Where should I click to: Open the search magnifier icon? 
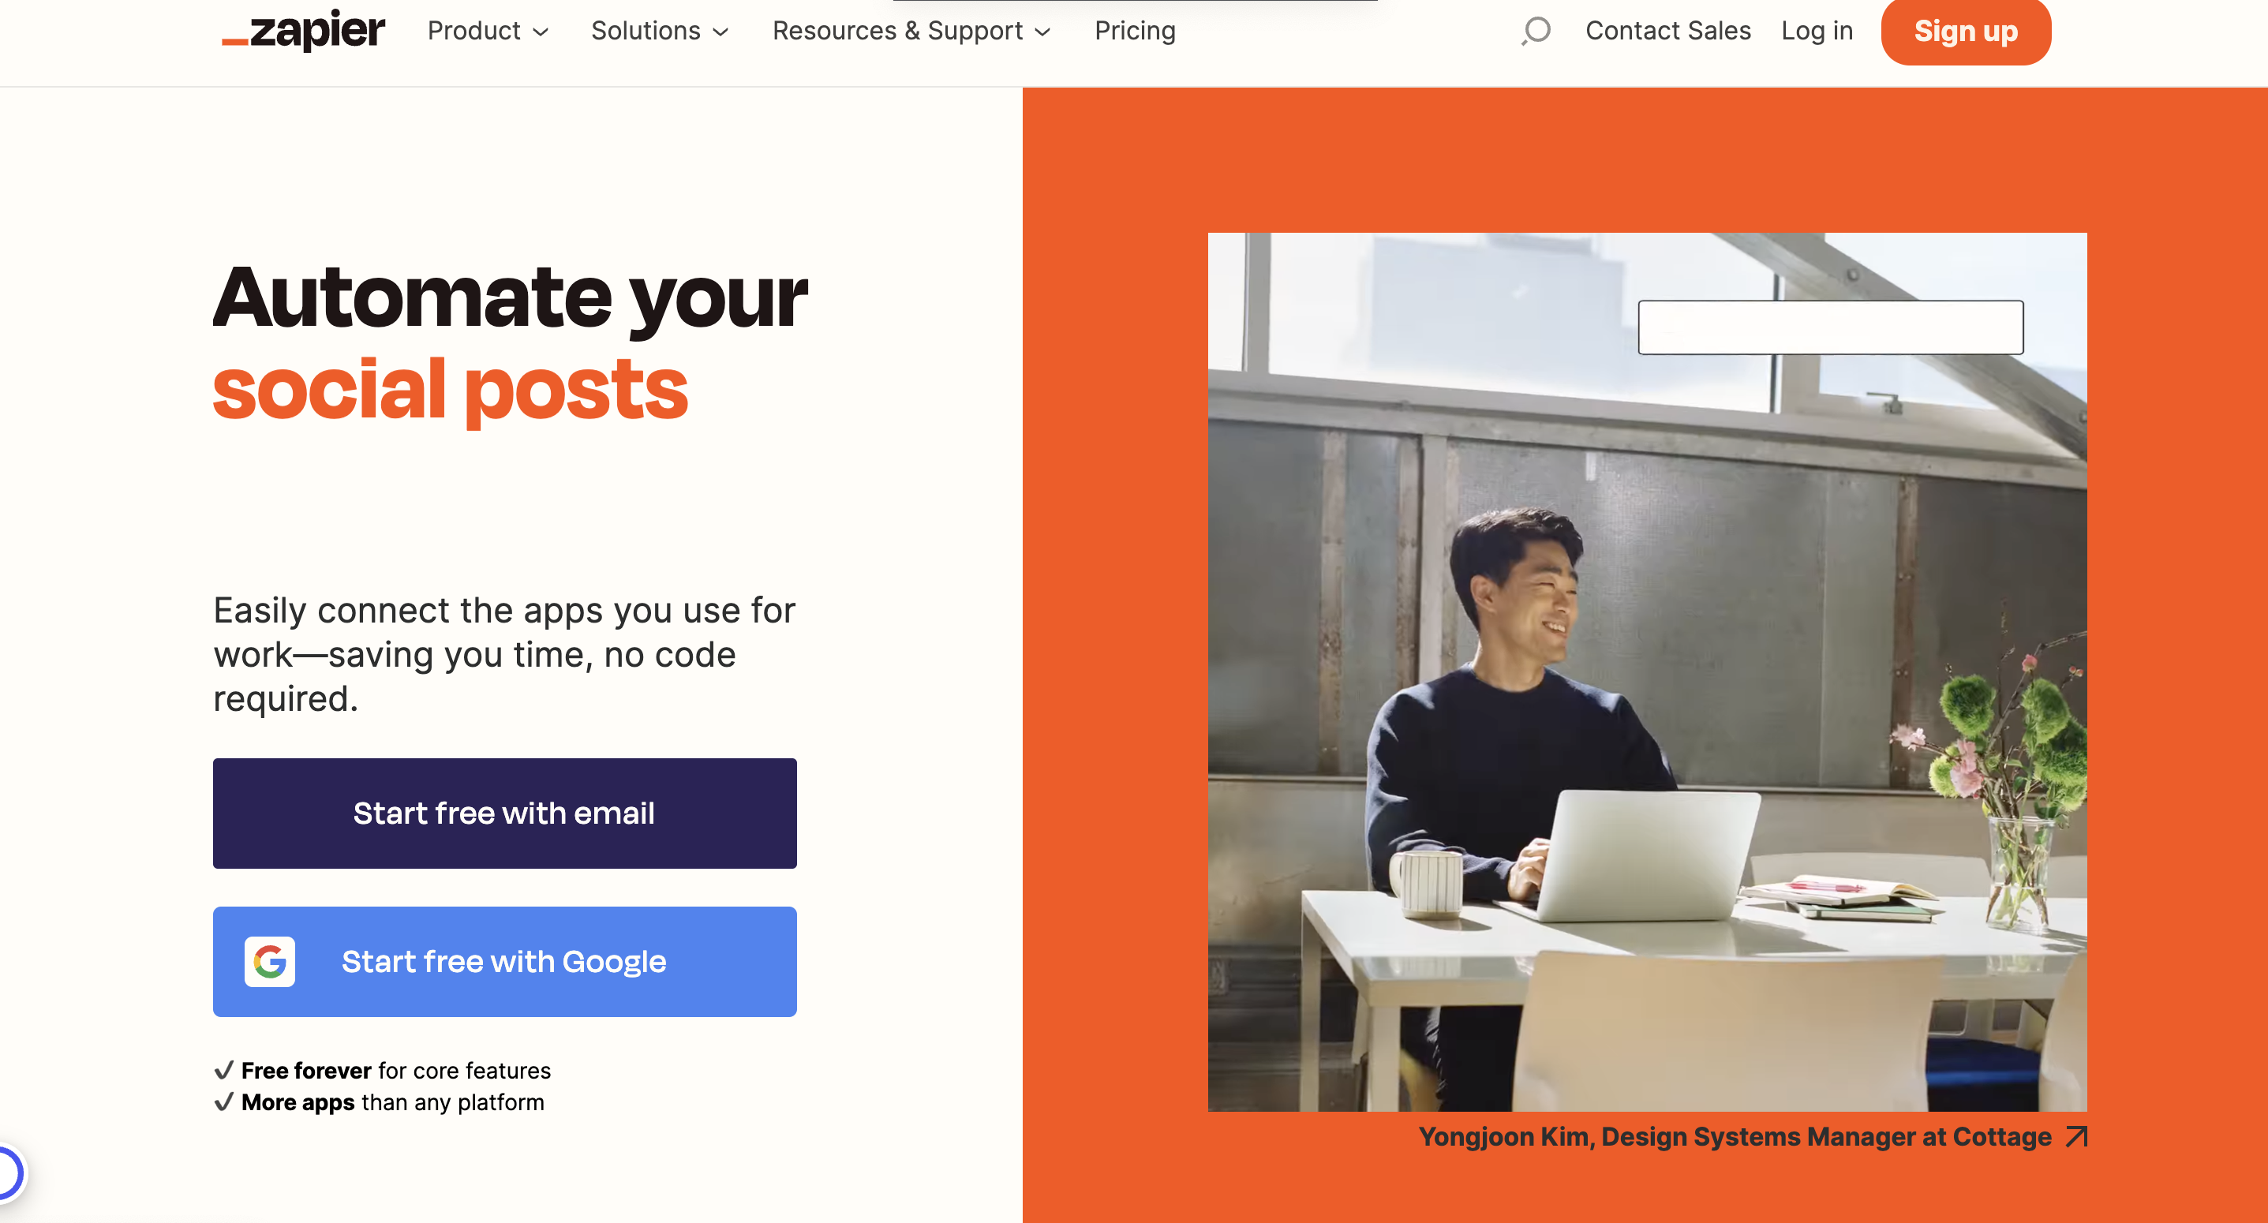click(1536, 31)
